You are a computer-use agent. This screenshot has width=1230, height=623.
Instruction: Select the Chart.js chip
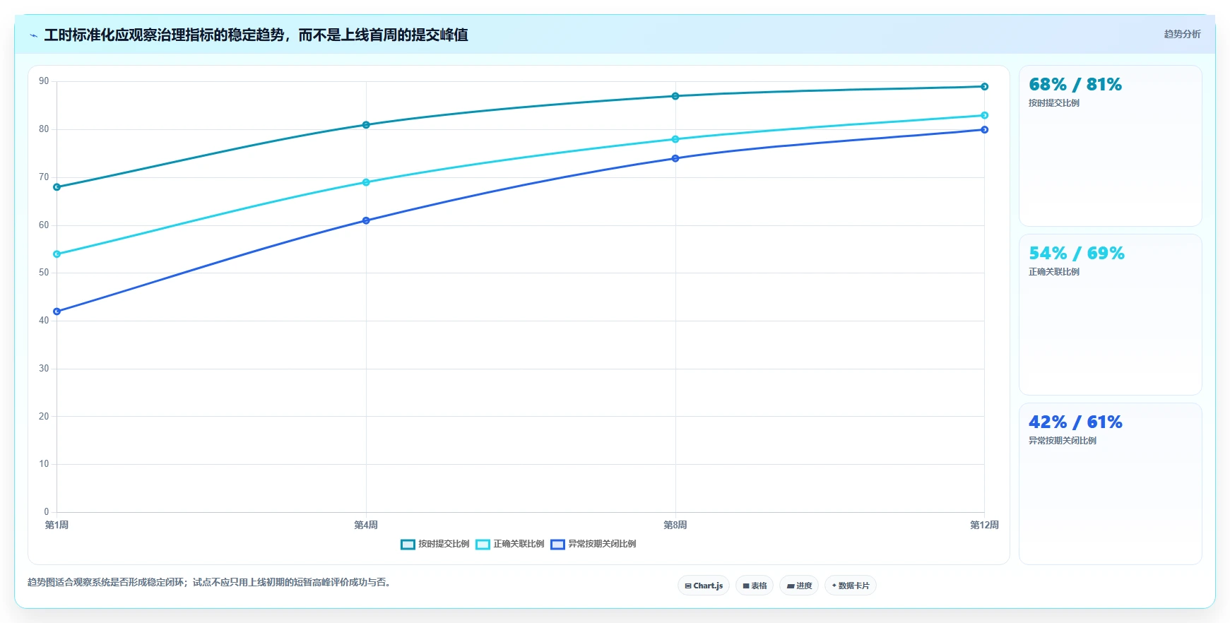click(704, 586)
